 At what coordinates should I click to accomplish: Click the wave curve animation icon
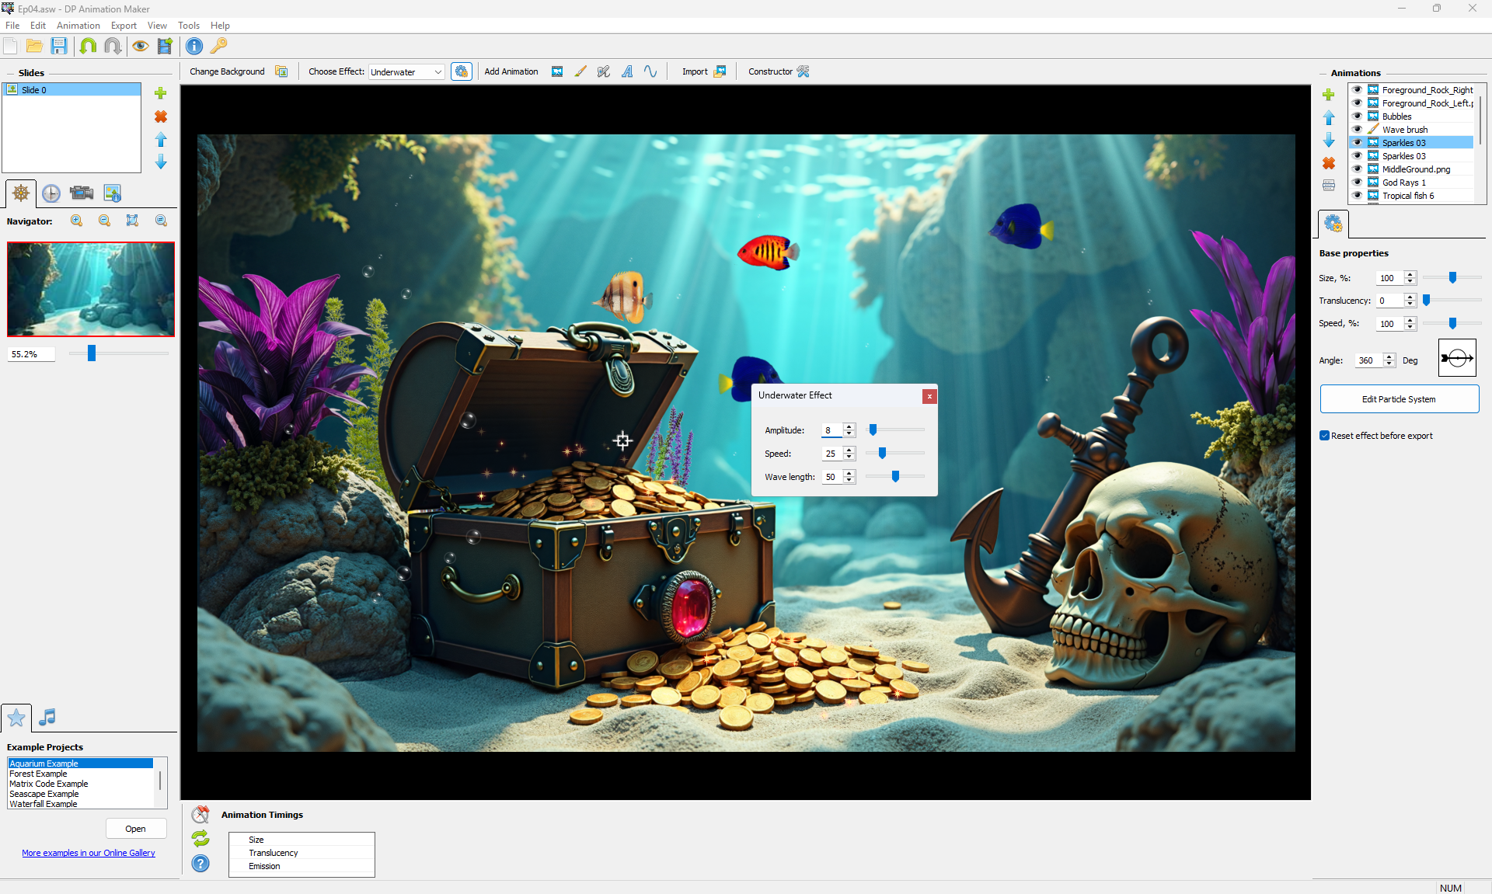click(x=650, y=71)
